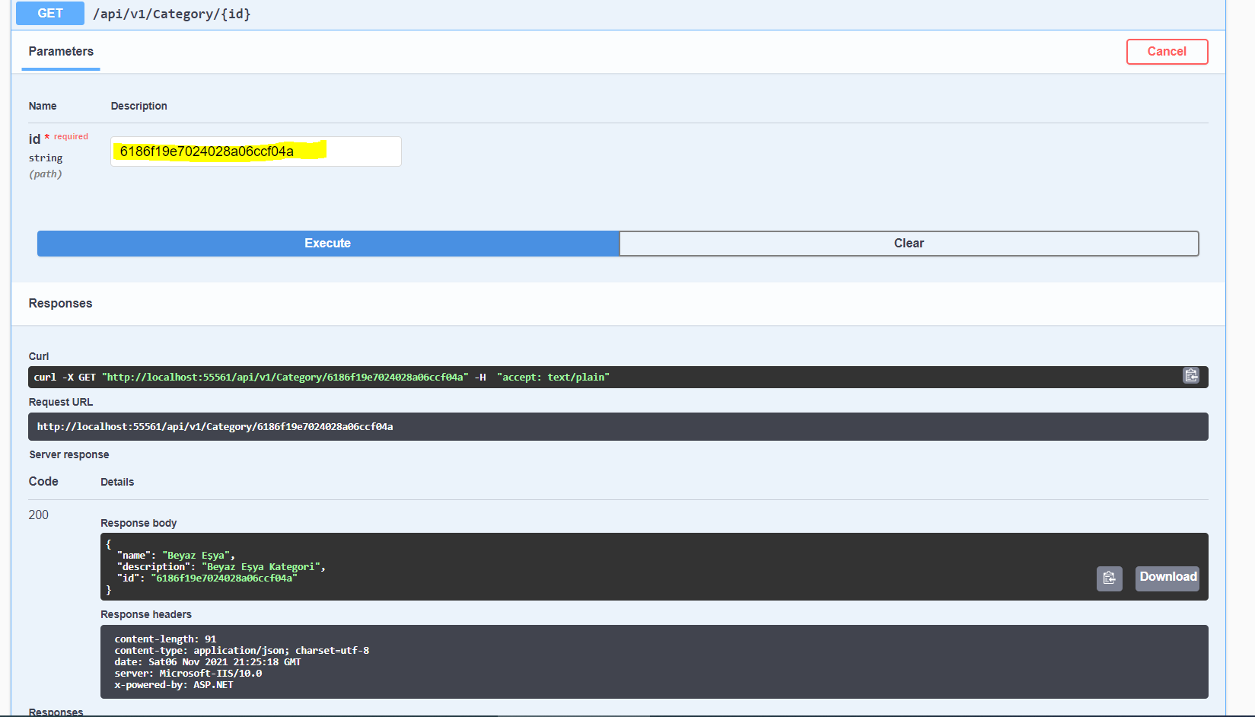This screenshot has width=1255, height=717.
Task: Execute the GET request
Action: tap(327, 243)
